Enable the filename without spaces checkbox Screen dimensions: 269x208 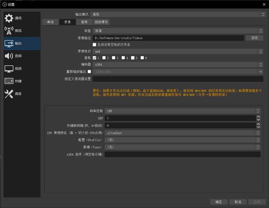point(95,45)
